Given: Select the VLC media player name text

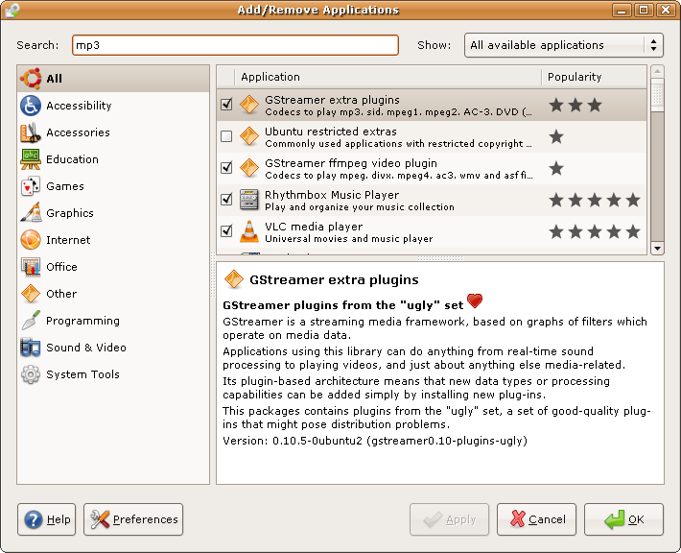Looking at the screenshot, I should [x=314, y=227].
